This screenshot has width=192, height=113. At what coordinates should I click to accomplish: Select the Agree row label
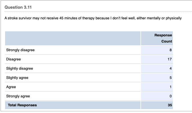[x=11, y=87]
